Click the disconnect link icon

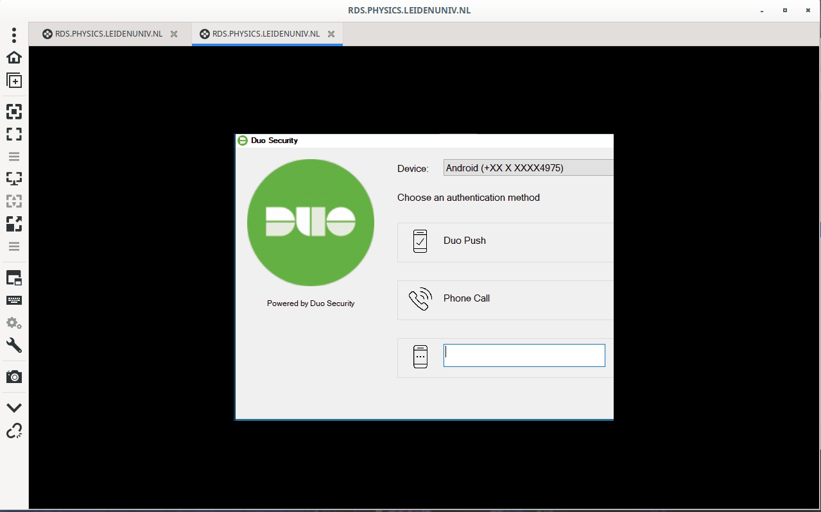(x=14, y=431)
